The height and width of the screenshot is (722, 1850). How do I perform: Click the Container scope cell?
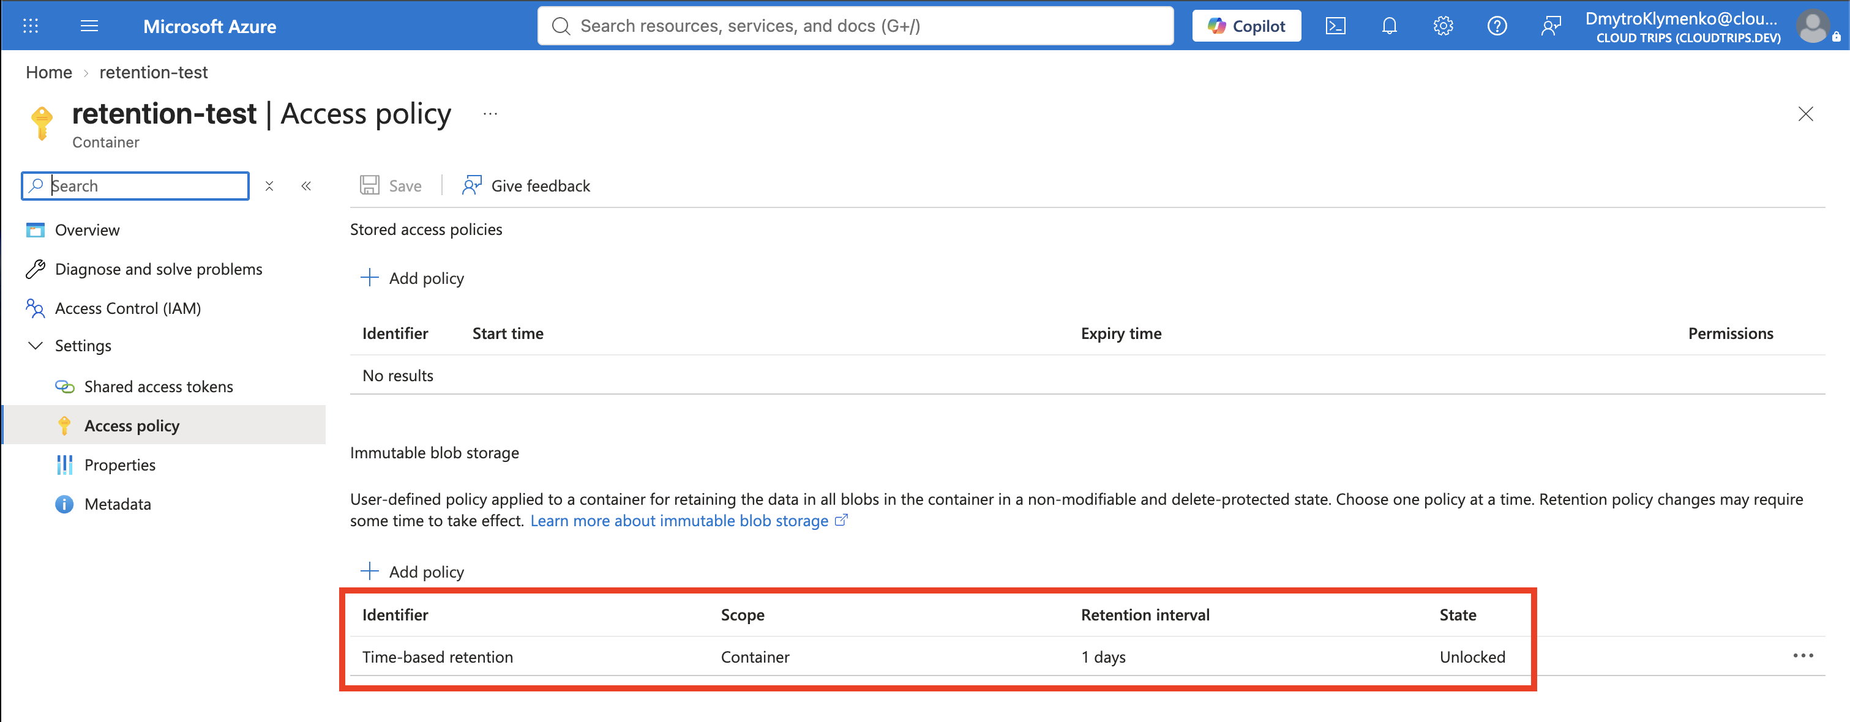click(x=755, y=657)
